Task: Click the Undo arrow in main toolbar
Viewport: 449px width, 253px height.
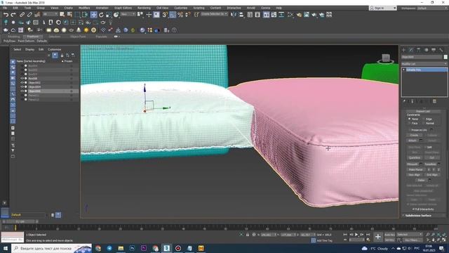Action: point(6,15)
